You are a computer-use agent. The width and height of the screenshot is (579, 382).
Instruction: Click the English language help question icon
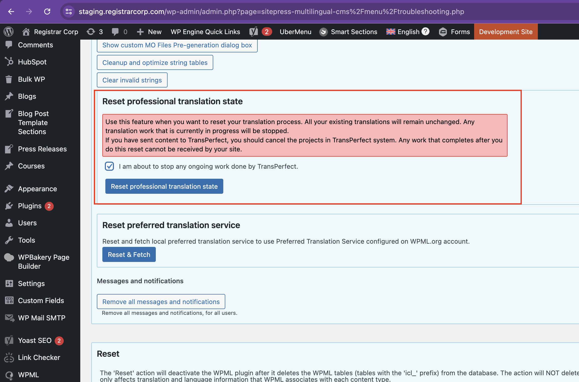425,32
